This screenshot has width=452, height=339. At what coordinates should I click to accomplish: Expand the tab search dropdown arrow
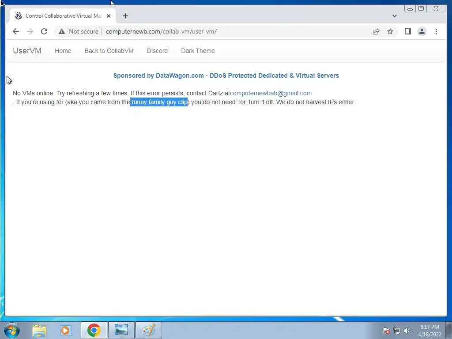pos(394,16)
